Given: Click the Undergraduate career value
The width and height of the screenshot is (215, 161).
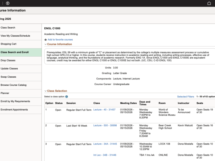Looking at the screenshot, I should pos(121,84).
